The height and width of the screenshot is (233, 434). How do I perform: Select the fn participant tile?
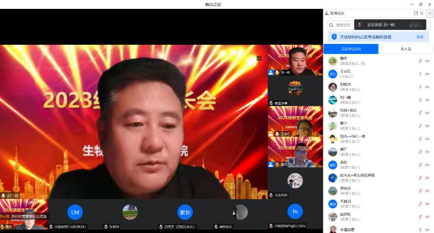click(x=295, y=214)
